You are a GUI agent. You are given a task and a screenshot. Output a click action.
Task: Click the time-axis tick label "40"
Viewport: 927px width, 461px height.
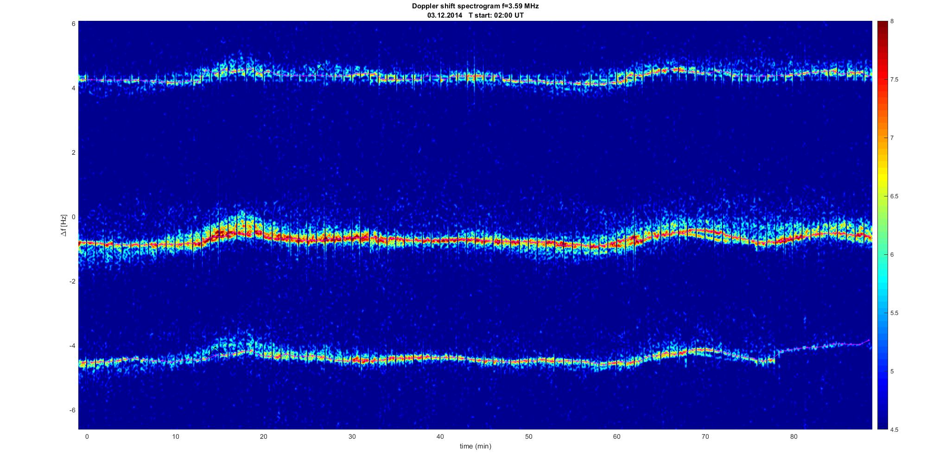(x=440, y=436)
